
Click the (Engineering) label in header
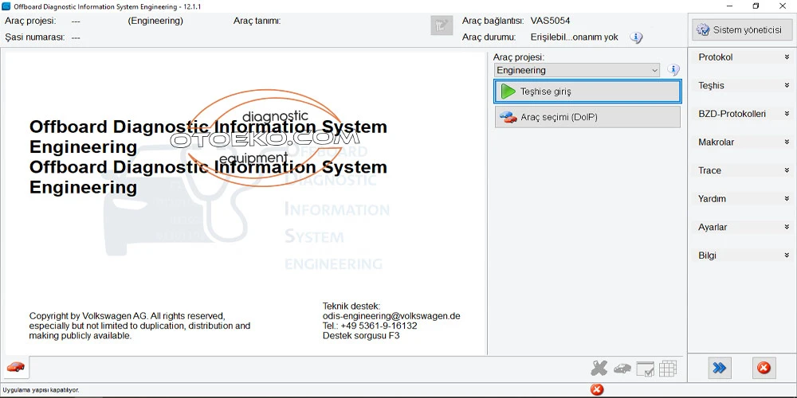pos(155,21)
